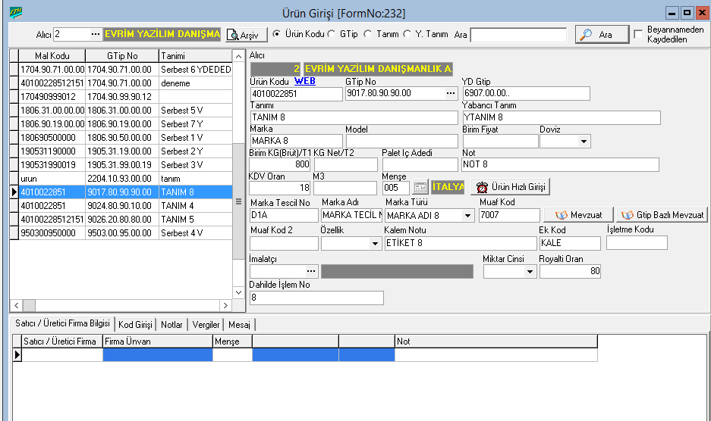Open Ürün Hızlı Girişi quick entry
711x421 pixels.
(510, 186)
